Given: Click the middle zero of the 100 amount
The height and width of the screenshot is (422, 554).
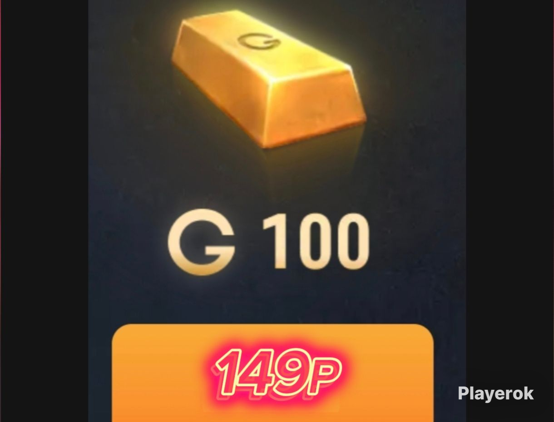Looking at the screenshot, I should 310,243.
